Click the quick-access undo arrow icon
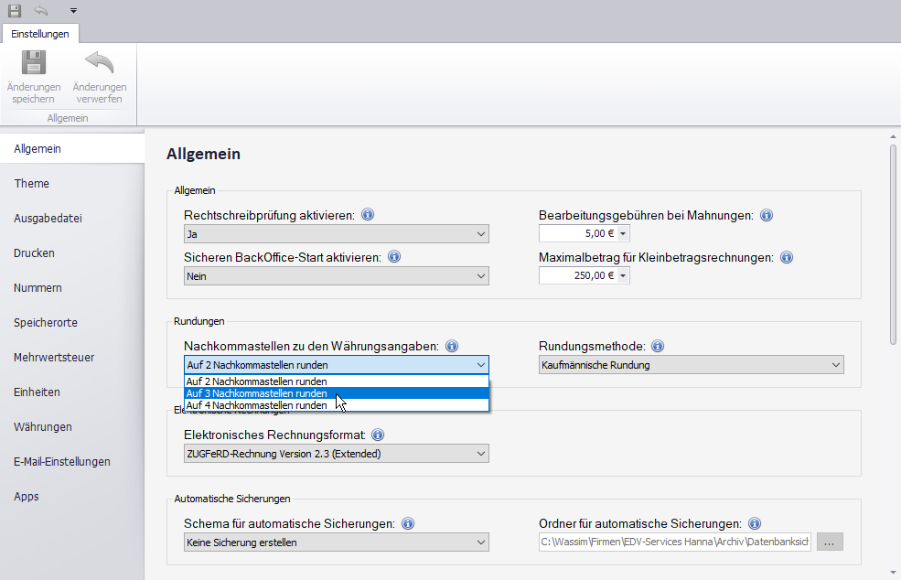Screen dimensions: 901x580 click(41, 10)
